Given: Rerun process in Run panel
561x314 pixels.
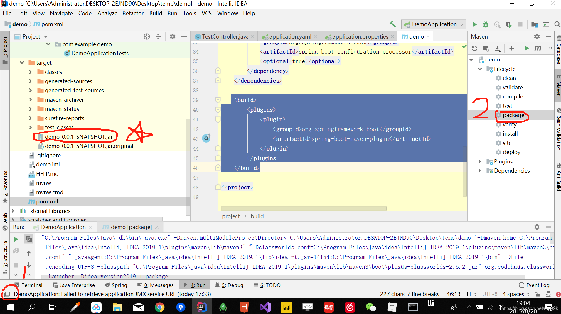Looking at the screenshot, I should (x=16, y=239).
